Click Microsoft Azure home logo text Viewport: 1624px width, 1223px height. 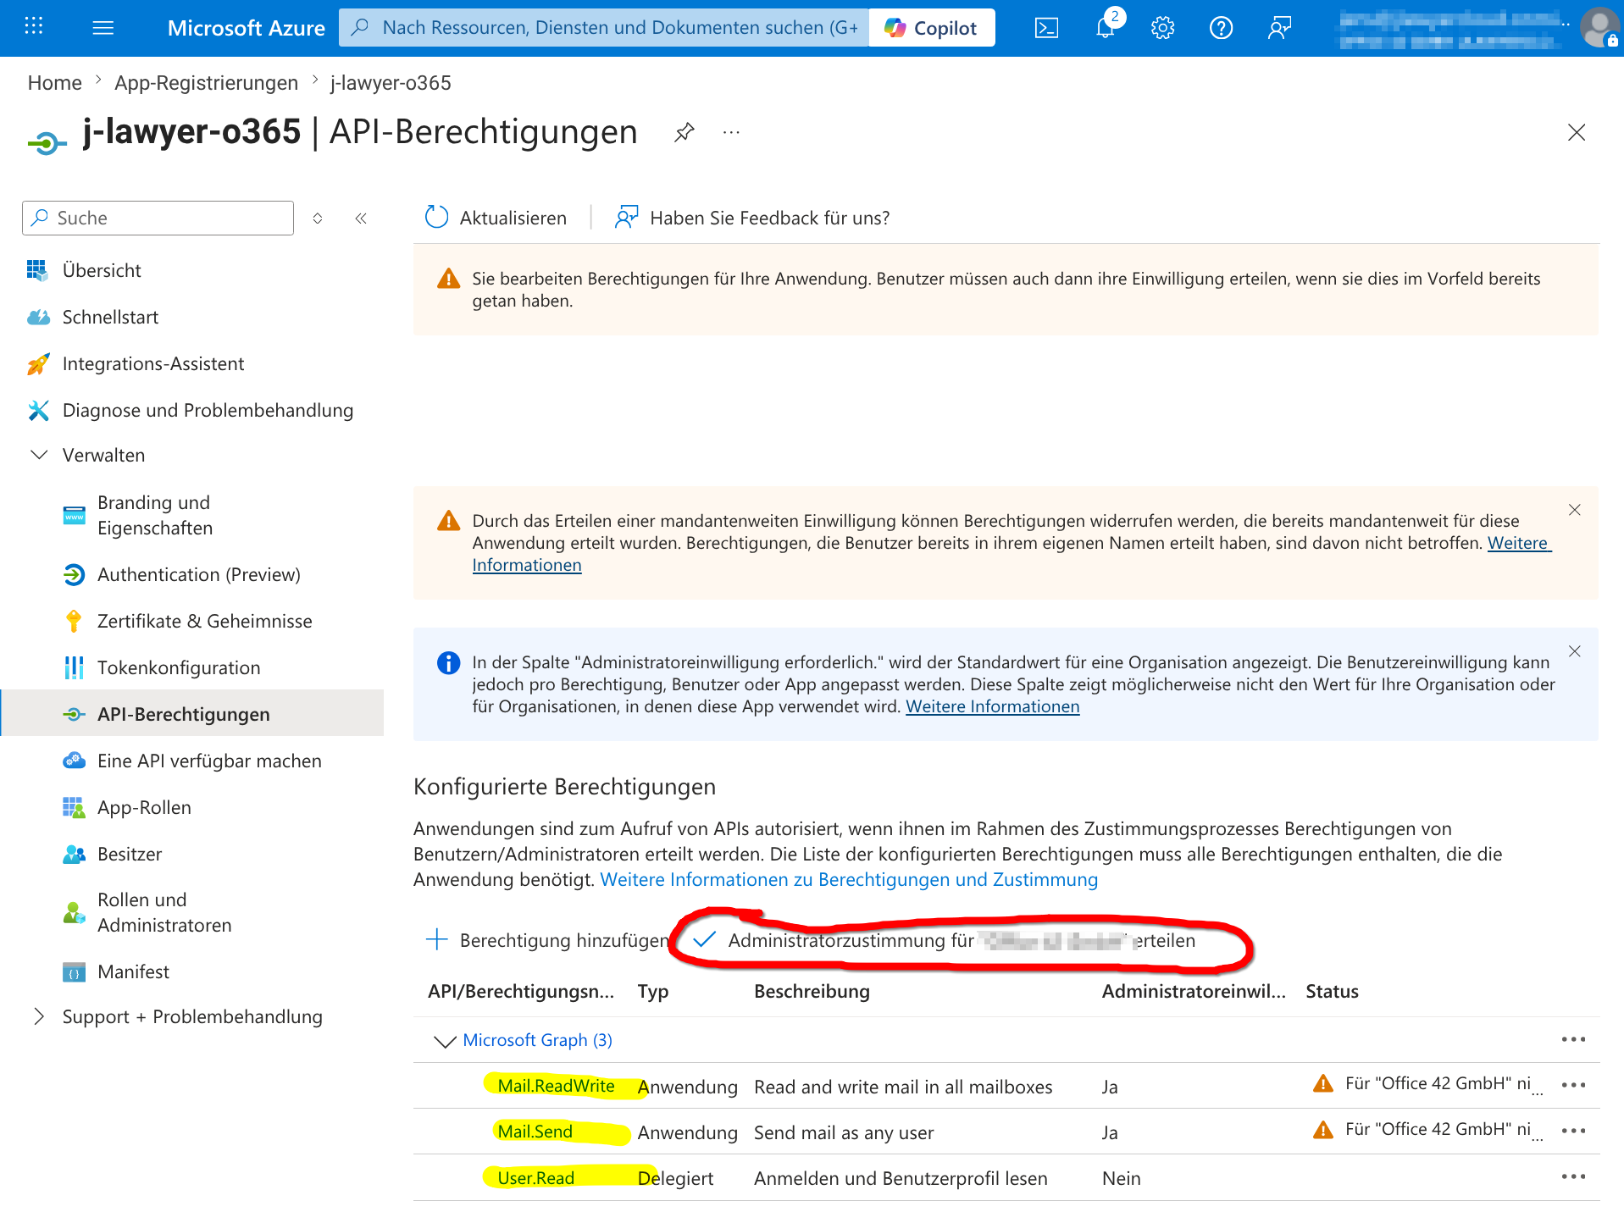[246, 28]
